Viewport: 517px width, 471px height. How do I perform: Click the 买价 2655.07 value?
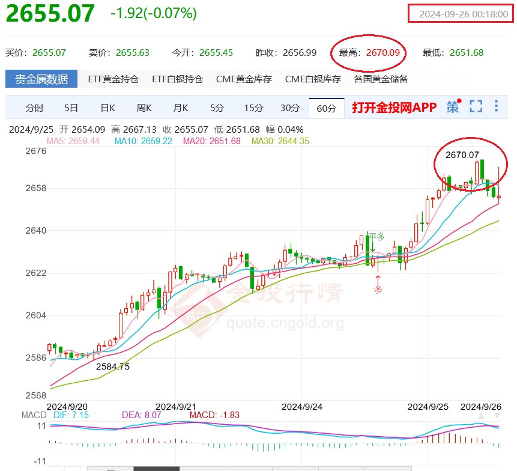coord(49,53)
